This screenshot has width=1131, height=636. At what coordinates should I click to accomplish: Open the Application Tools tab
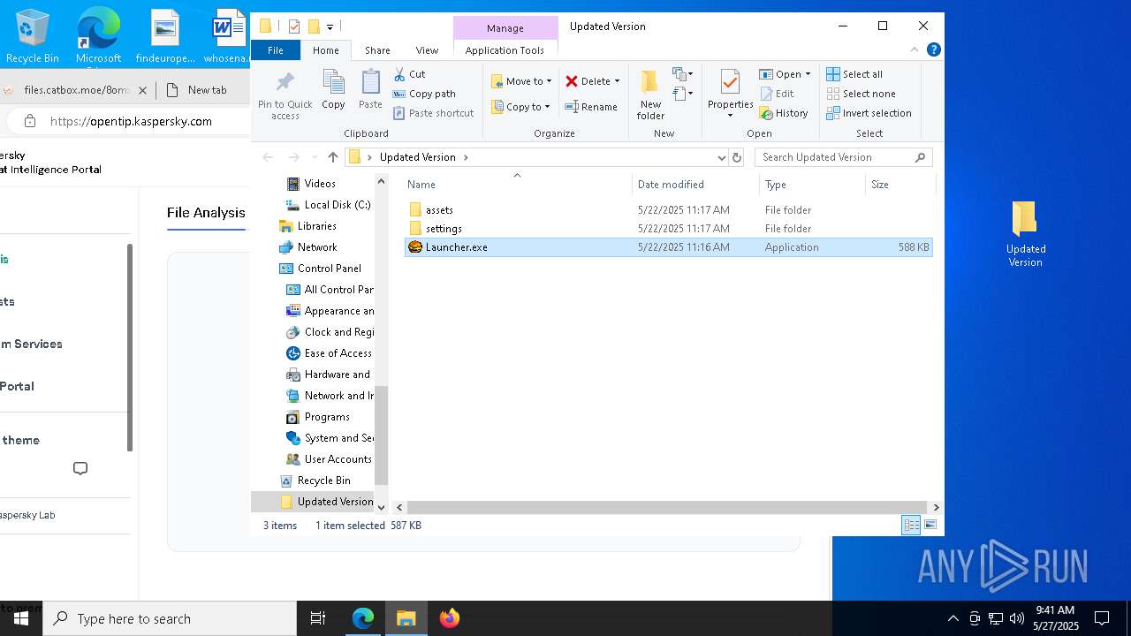(x=505, y=50)
